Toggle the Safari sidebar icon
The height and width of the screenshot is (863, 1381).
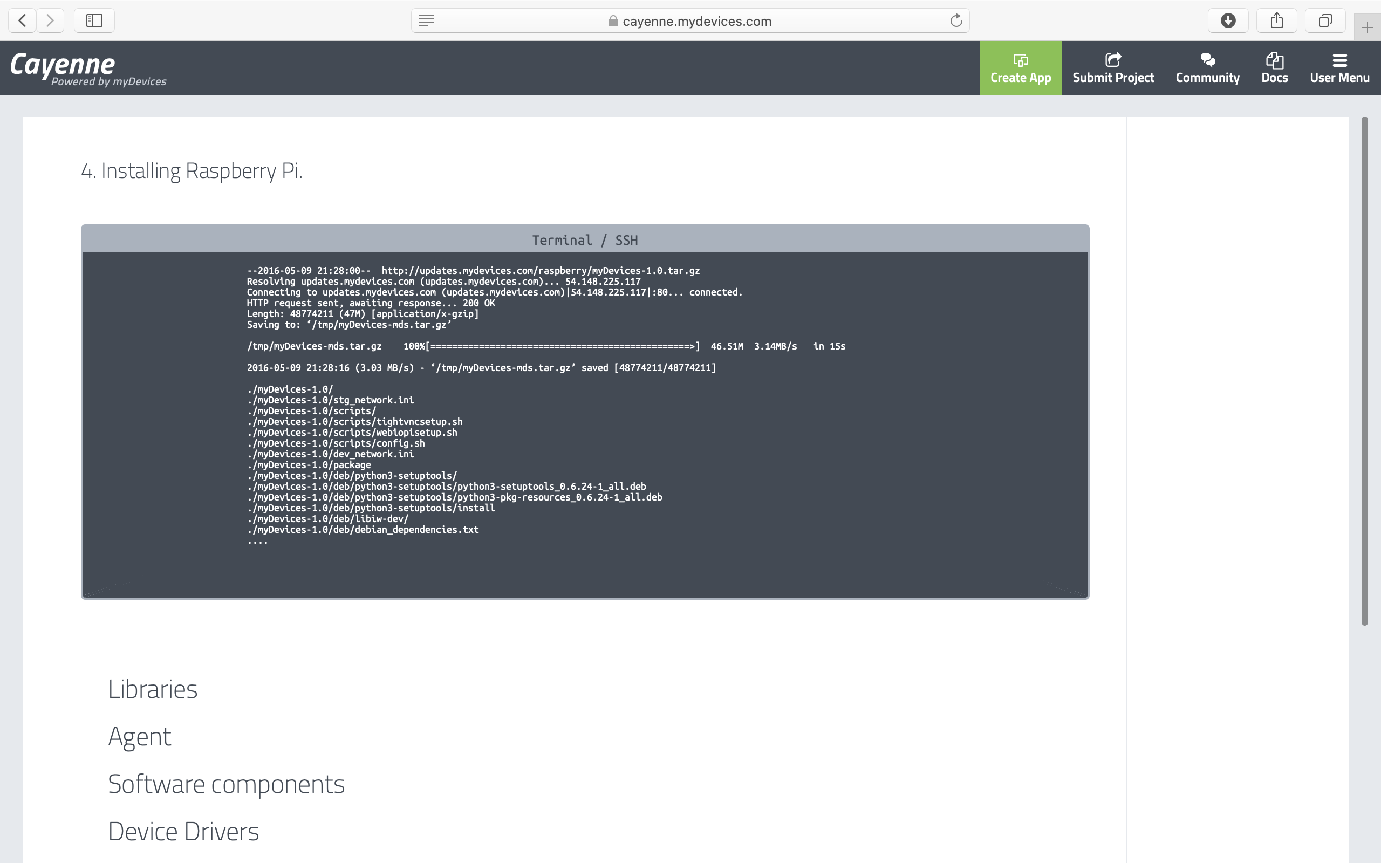[x=94, y=20]
